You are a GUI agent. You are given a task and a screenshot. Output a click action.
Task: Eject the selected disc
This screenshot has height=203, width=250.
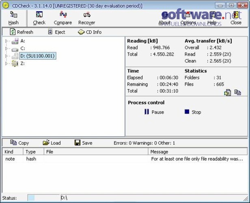click(x=56, y=32)
